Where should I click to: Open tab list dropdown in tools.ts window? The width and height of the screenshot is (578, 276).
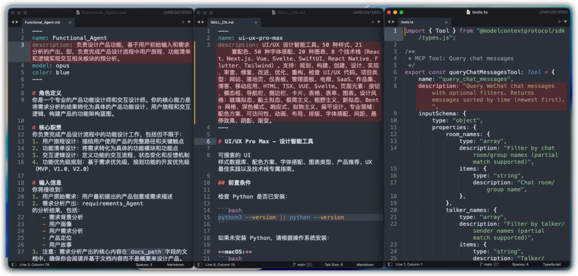pyautogui.click(x=565, y=22)
